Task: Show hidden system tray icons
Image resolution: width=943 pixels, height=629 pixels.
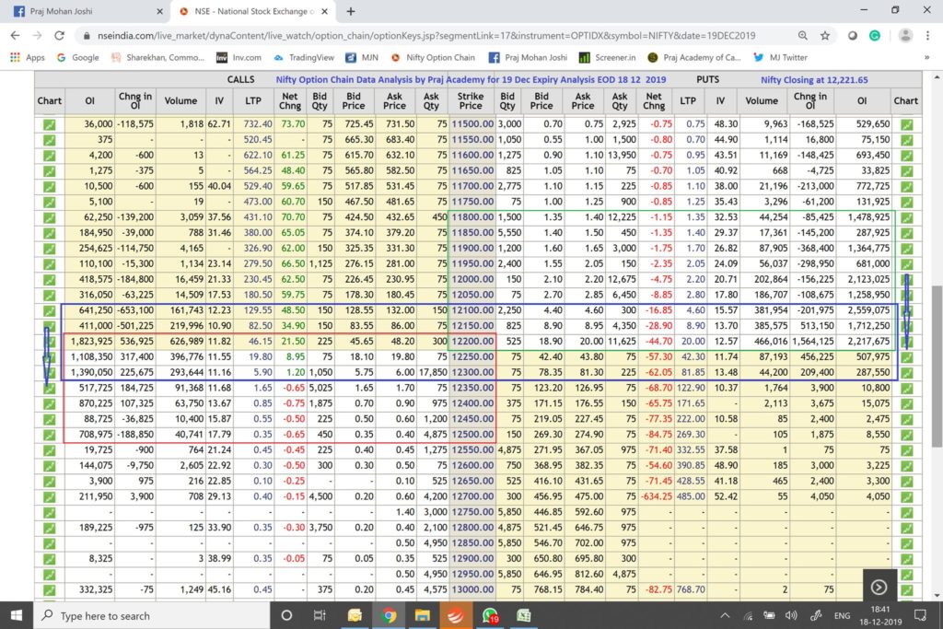Action: 725,615
